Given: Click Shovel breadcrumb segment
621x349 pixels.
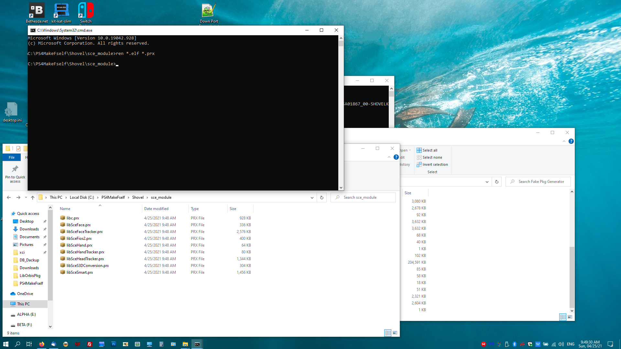Looking at the screenshot, I should point(138,197).
